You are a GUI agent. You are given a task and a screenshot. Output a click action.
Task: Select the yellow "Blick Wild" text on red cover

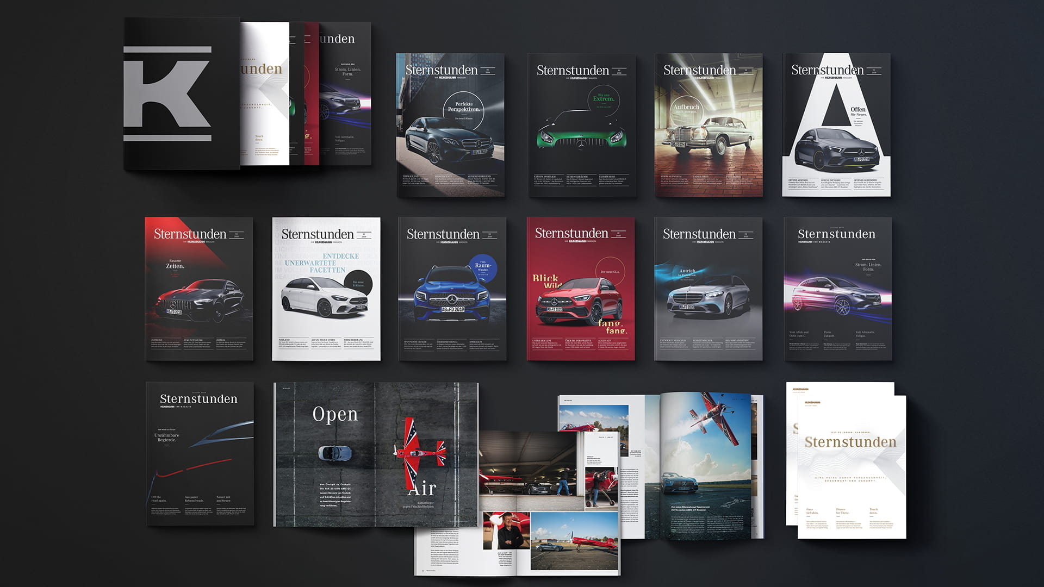[546, 281]
